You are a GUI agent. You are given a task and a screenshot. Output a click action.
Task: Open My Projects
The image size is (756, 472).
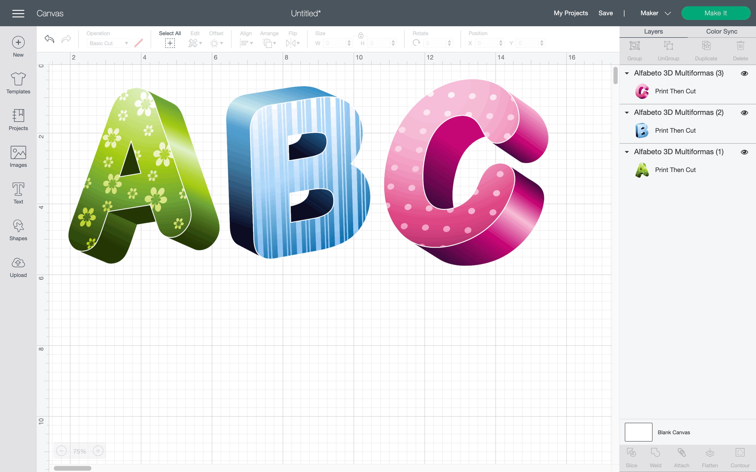click(570, 13)
